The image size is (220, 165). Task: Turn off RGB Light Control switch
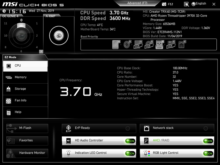[208, 153]
